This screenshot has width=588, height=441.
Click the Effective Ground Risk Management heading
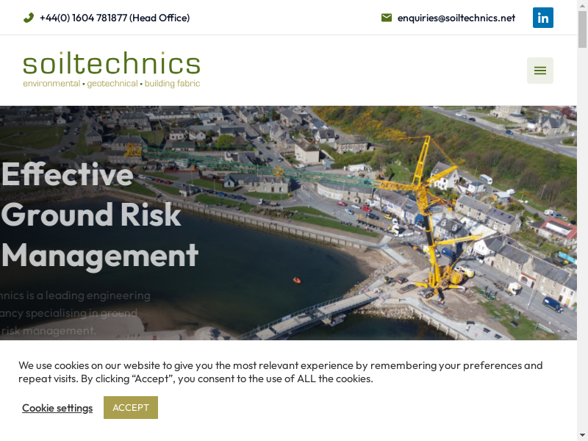click(99, 215)
